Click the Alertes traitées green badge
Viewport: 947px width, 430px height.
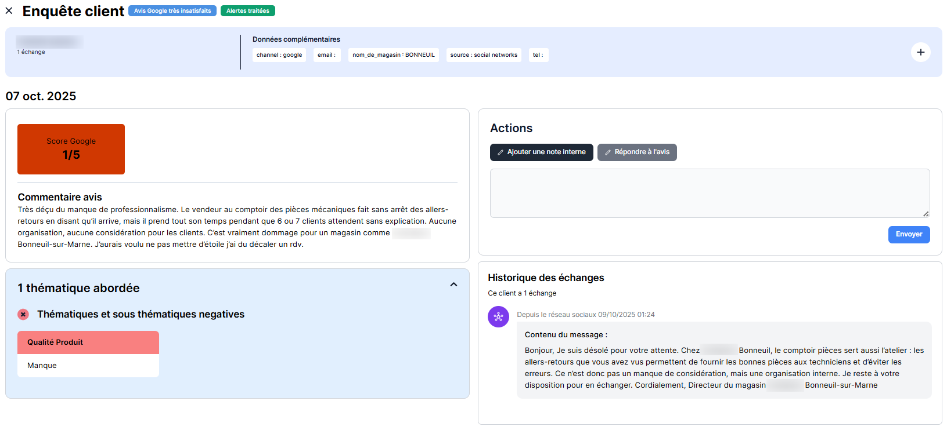[x=248, y=11]
